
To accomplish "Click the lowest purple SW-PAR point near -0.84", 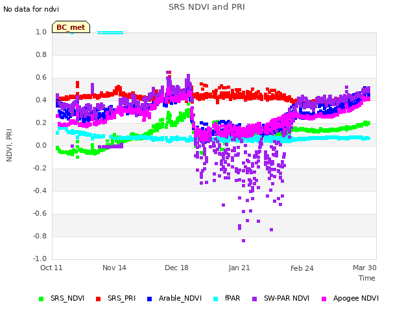I will [244, 240].
